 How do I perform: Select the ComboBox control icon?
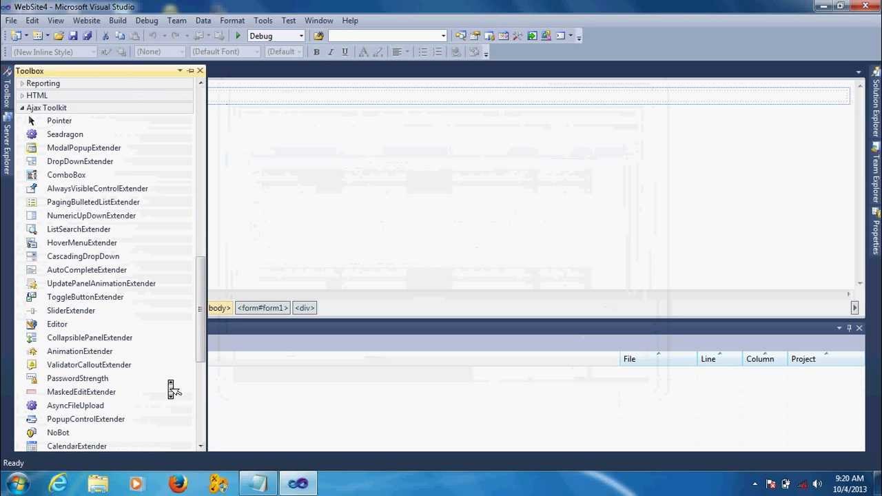32,175
